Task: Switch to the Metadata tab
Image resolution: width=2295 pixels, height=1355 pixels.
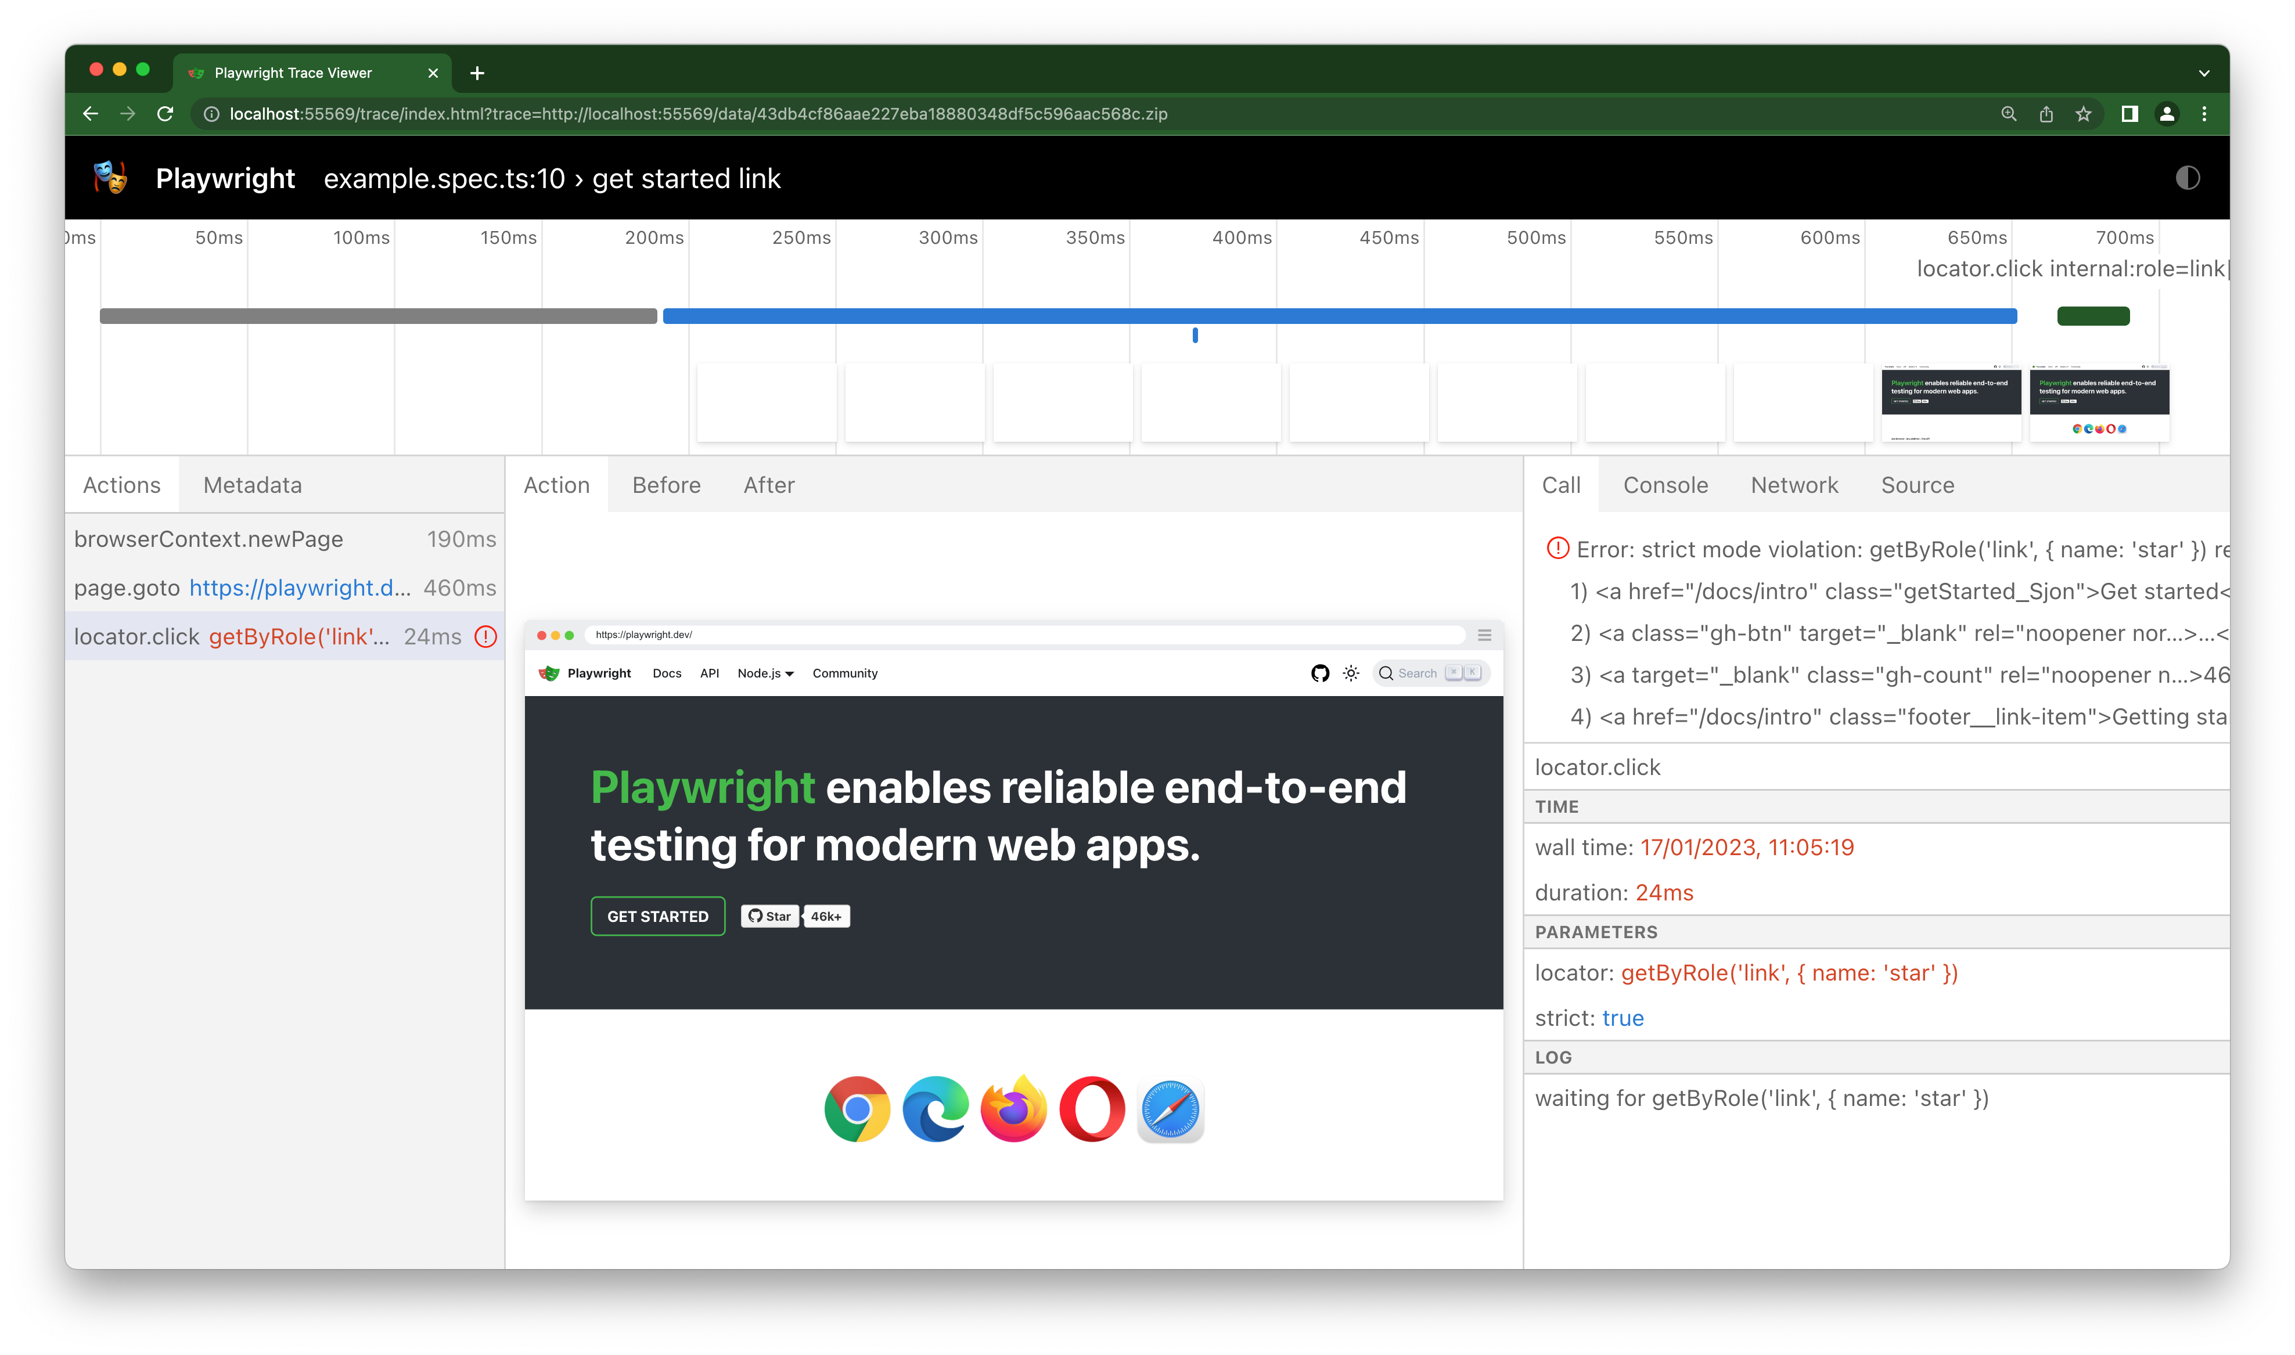Action: pos(252,485)
